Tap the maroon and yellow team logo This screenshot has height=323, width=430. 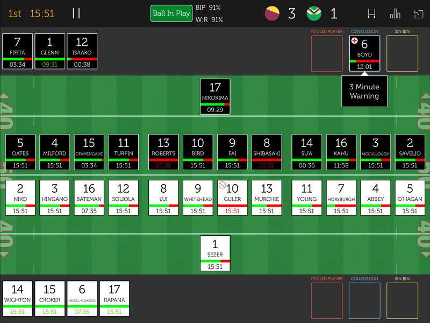(x=272, y=13)
